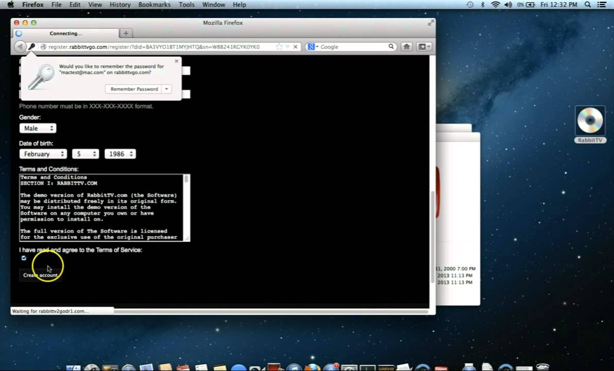The height and width of the screenshot is (371, 614).
Task: Click the Remember Password button
Action: pyautogui.click(x=134, y=89)
